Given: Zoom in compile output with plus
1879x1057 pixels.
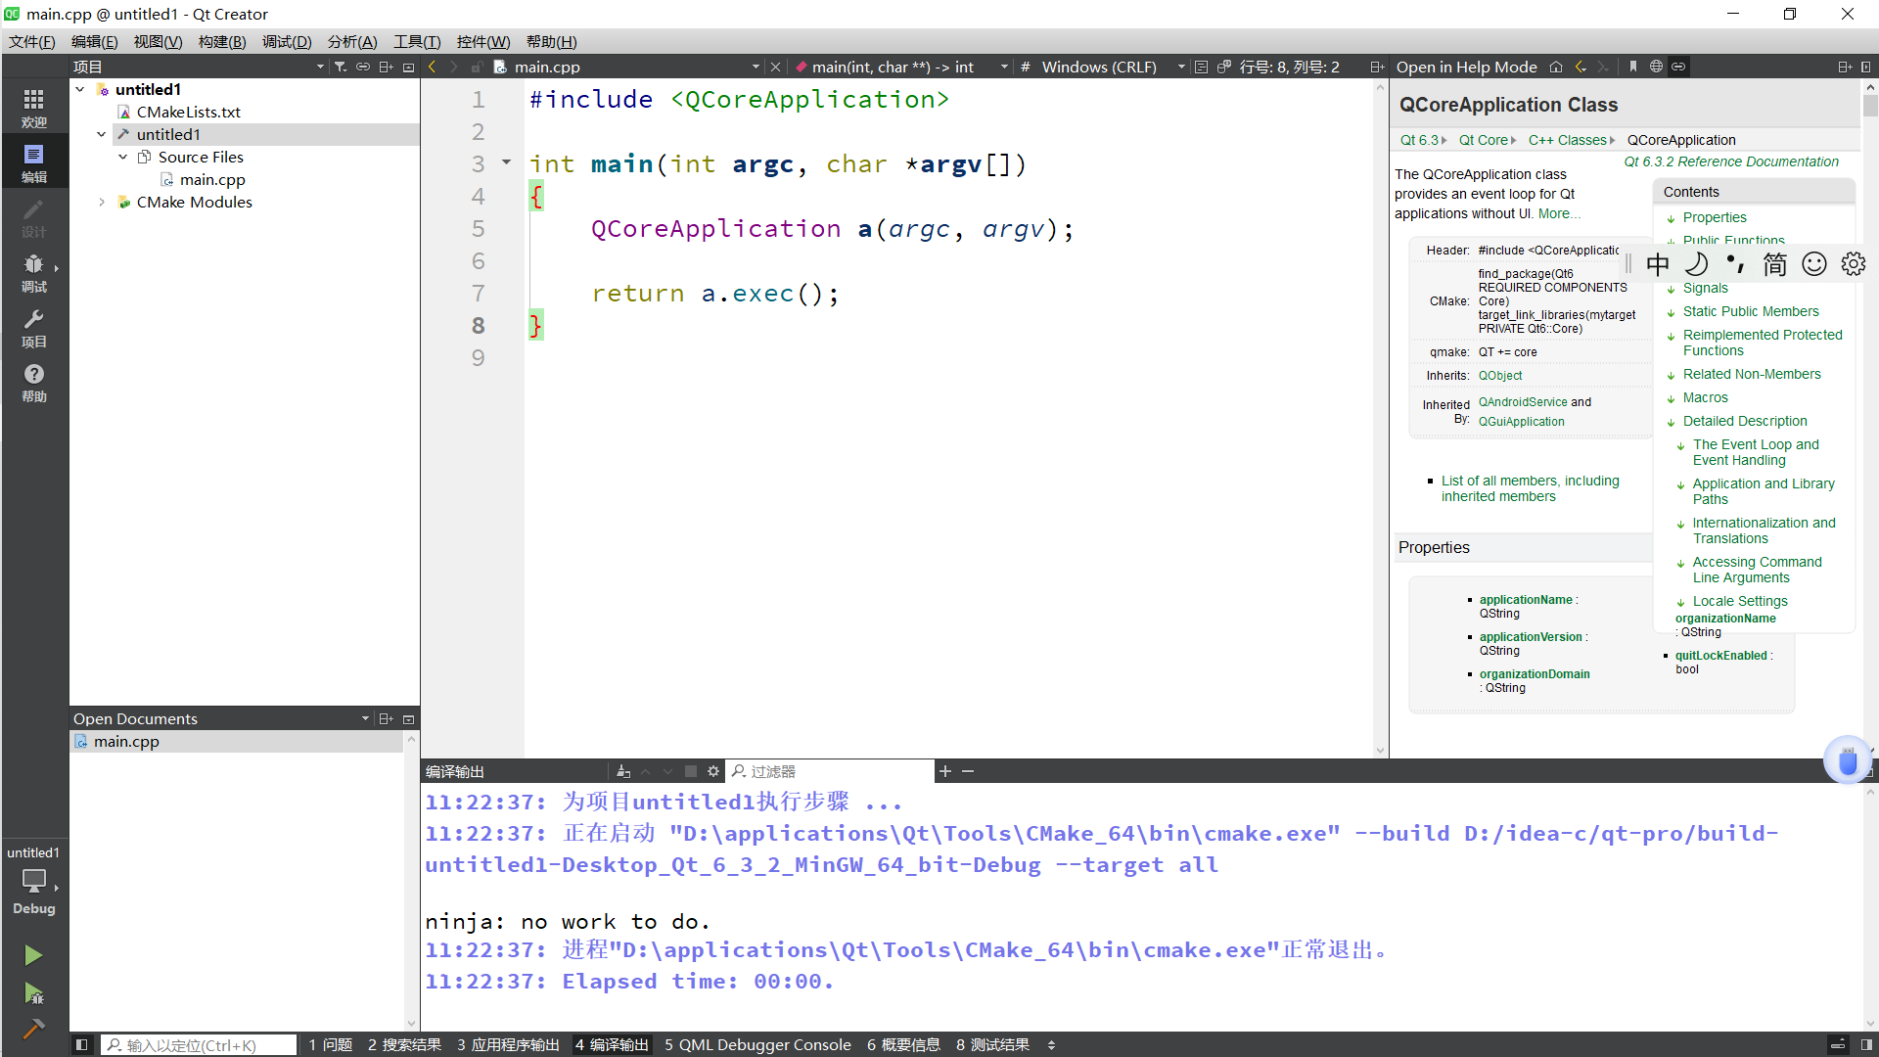Looking at the screenshot, I should [945, 771].
